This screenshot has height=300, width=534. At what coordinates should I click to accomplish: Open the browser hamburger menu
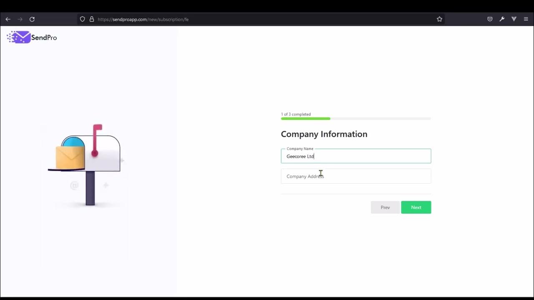(526, 19)
